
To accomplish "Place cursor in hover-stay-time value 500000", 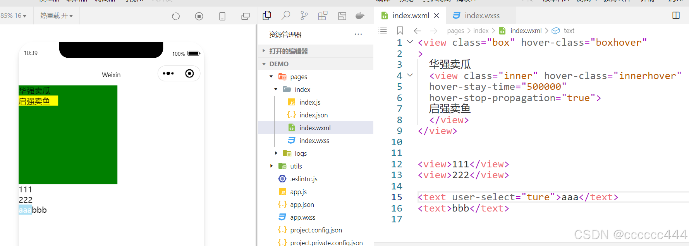I will [544, 87].
